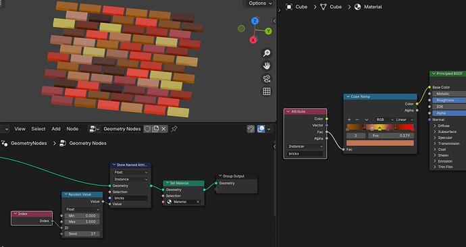Open the Instance domain dropdown
This screenshot has height=247, width=466.
[130, 180]
